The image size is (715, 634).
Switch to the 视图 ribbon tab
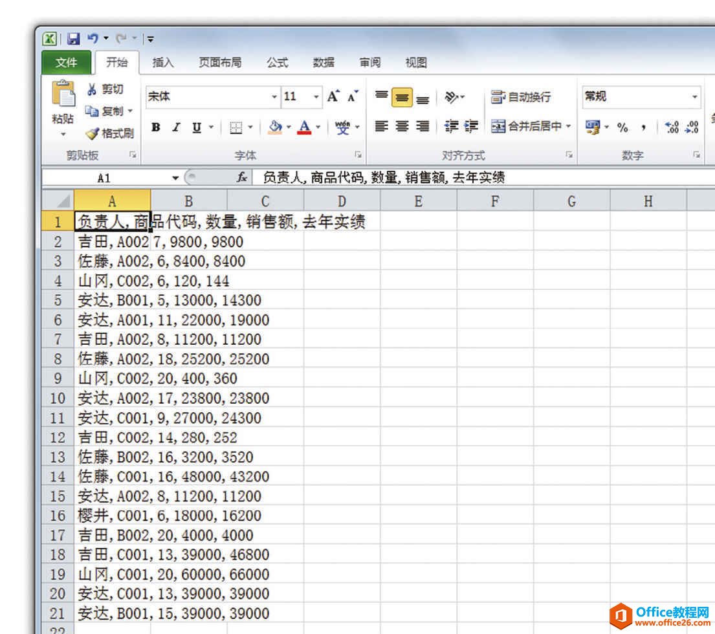[416, 63]
